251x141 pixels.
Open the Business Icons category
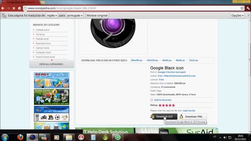(x=43, y=43)
